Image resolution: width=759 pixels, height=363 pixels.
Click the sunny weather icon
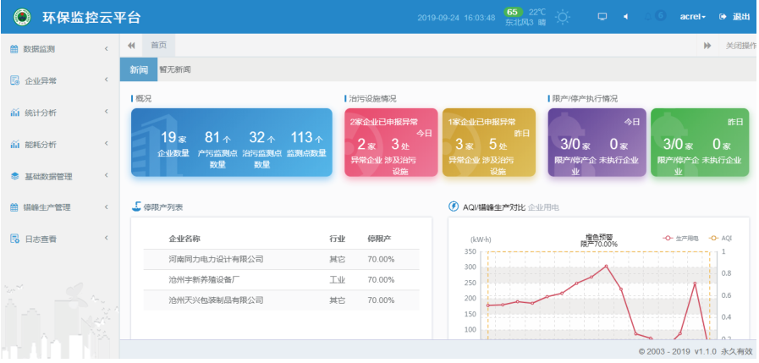point(563,17)
